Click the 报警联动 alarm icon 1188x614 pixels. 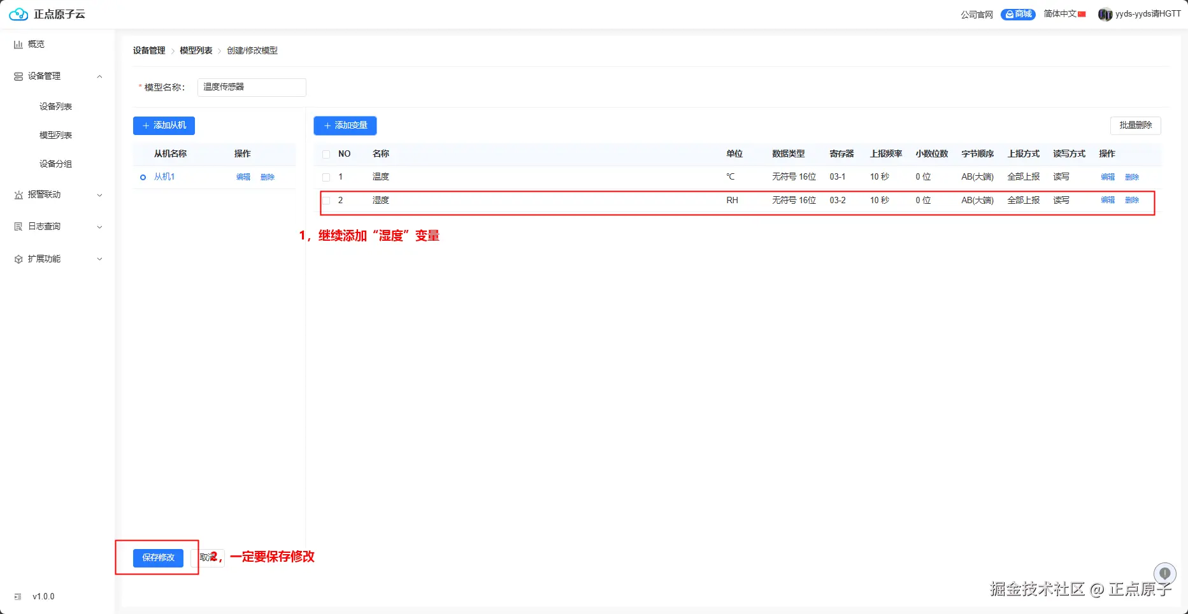(x=18, y=195)
